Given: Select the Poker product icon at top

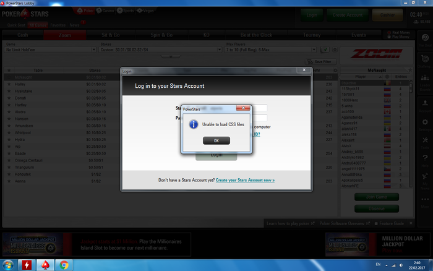Looking at the screenshot, I should click(x=85, y=11).
